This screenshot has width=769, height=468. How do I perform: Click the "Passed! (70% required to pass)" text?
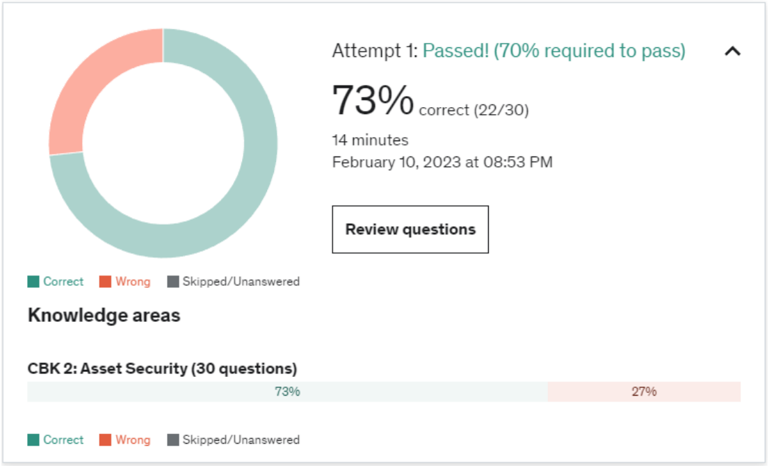click(x=553, y=51)
